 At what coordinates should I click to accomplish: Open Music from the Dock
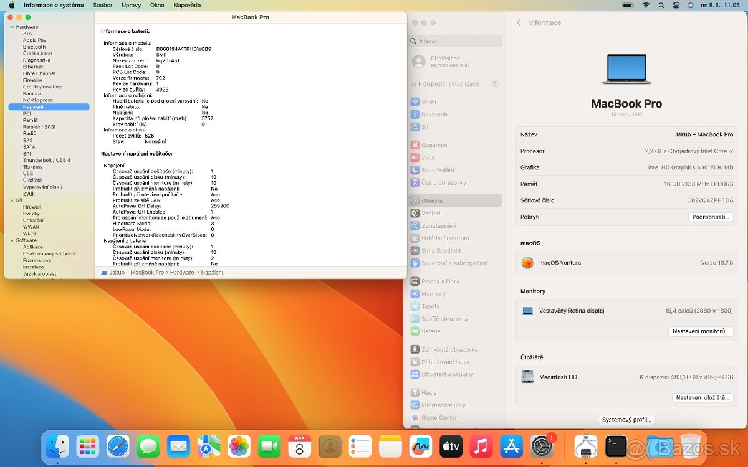point(481,446)
